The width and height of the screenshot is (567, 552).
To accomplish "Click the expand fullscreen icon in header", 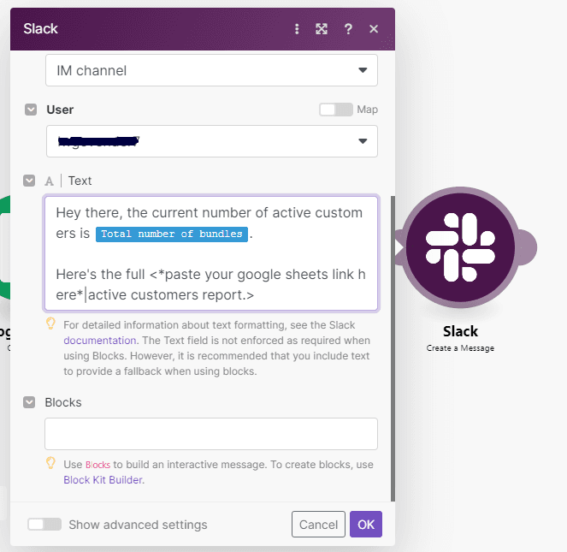I will pos(322,29).
